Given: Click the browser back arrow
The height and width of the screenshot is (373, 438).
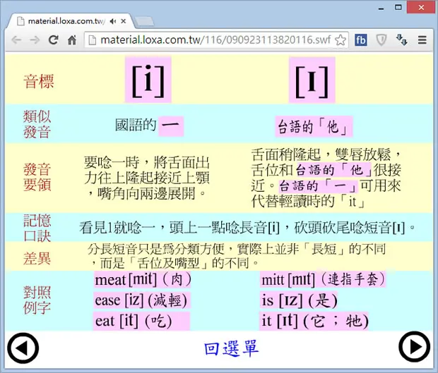Looking at the screenshot, I should pyautogui.click(x=16, y=40).
